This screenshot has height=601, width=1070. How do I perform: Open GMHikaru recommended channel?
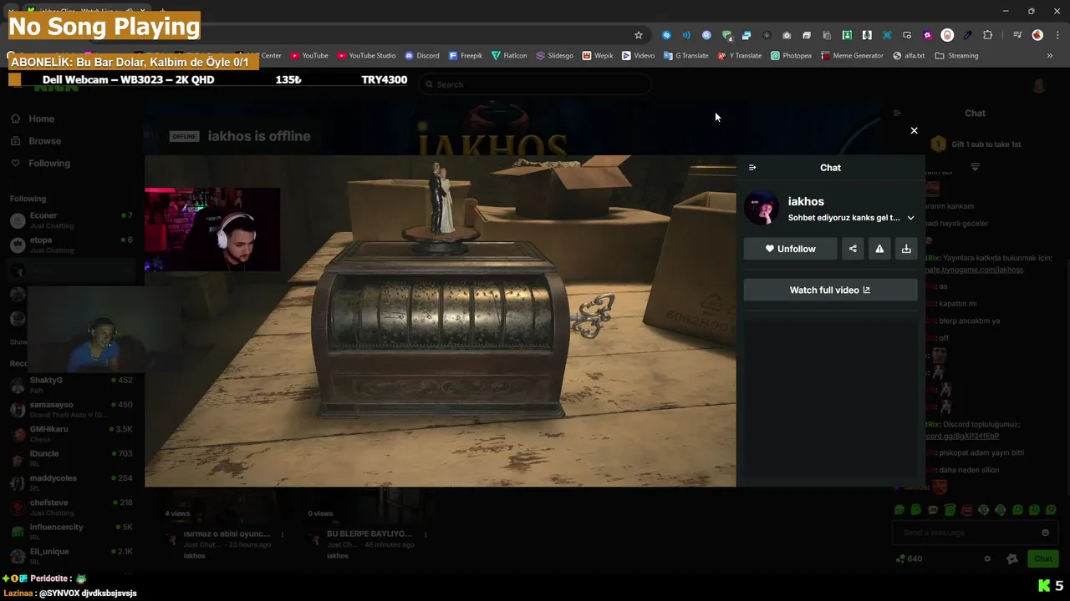tap(70, 433)
